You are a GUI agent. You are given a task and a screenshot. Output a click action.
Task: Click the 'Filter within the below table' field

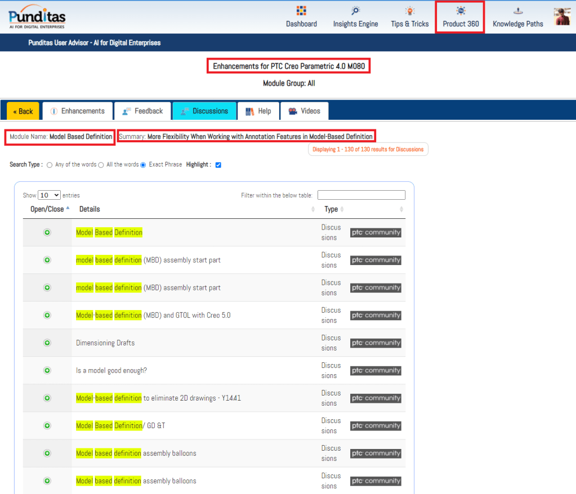coord(361,195)
